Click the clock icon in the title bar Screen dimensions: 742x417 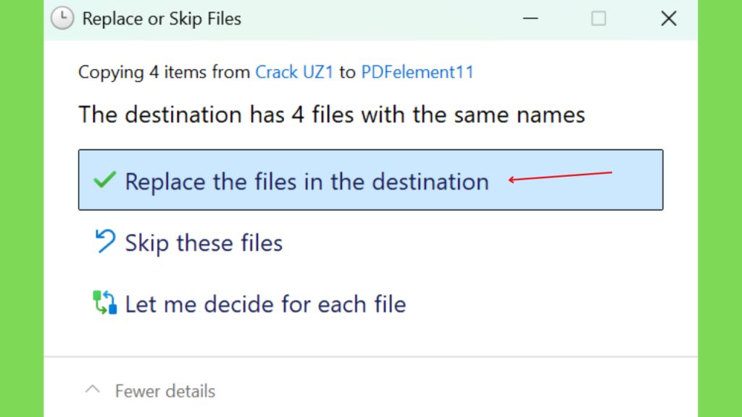point(62,18)
